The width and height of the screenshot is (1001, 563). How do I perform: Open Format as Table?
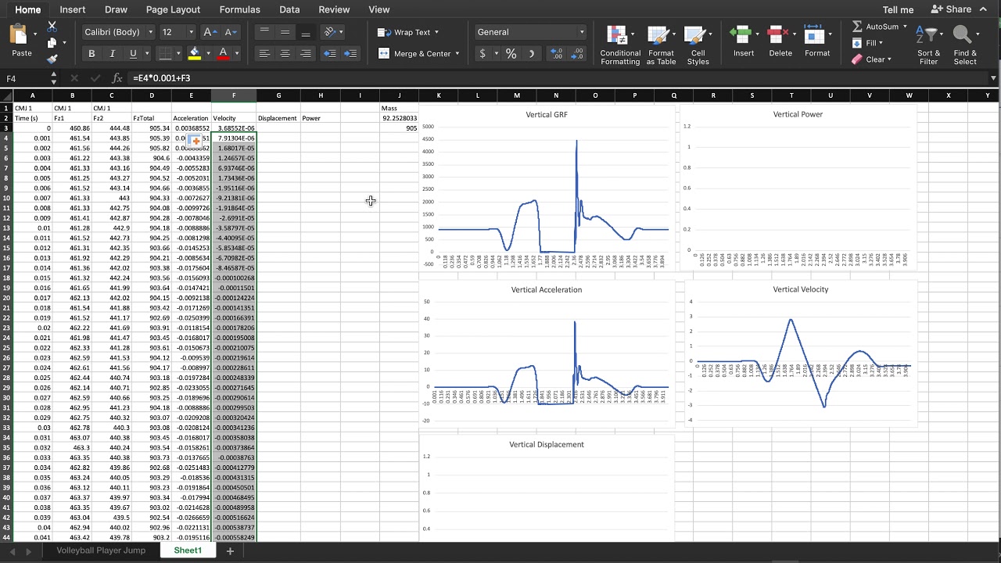[x=661, y=45]
